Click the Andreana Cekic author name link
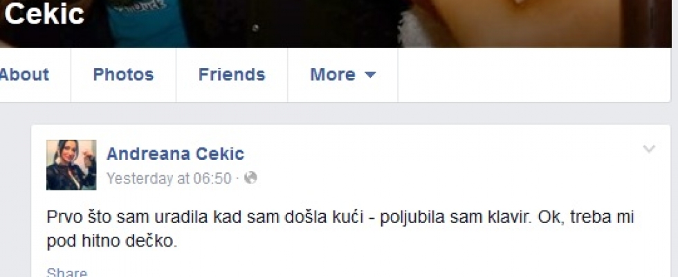This screenshot has width=678, height=277. 175,154
